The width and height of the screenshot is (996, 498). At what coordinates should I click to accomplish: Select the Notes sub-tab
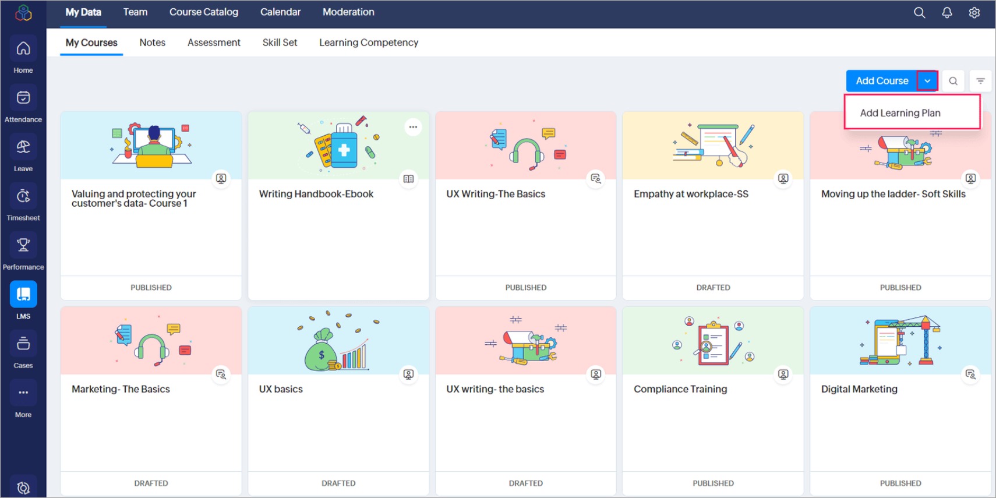pyautogui.click(x=153, y=43)
